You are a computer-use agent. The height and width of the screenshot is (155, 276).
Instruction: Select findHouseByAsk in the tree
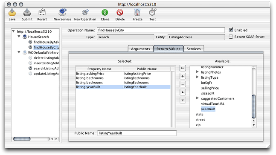(x=46, y=42)
